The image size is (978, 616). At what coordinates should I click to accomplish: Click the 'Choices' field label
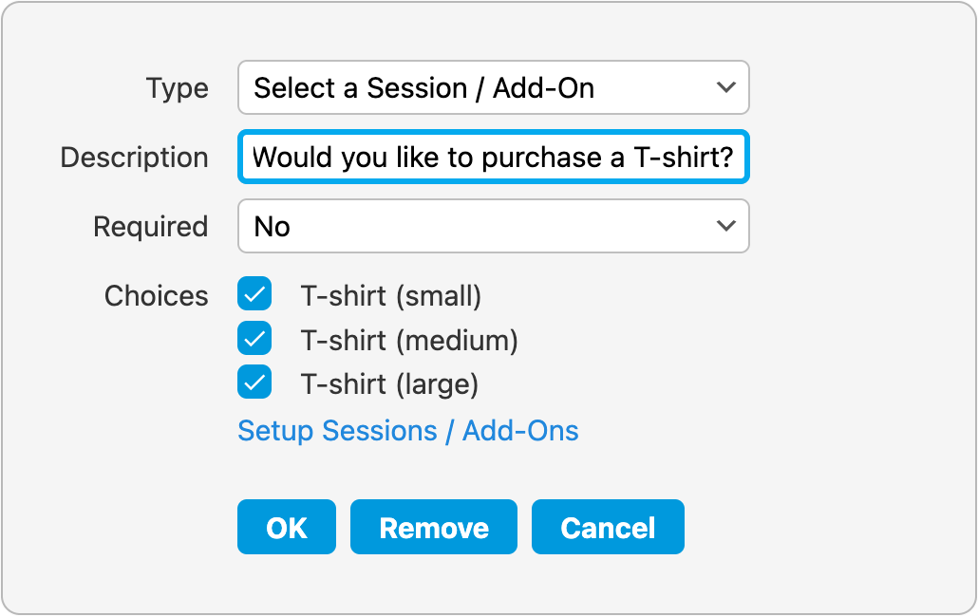click(x=156, y=296)
